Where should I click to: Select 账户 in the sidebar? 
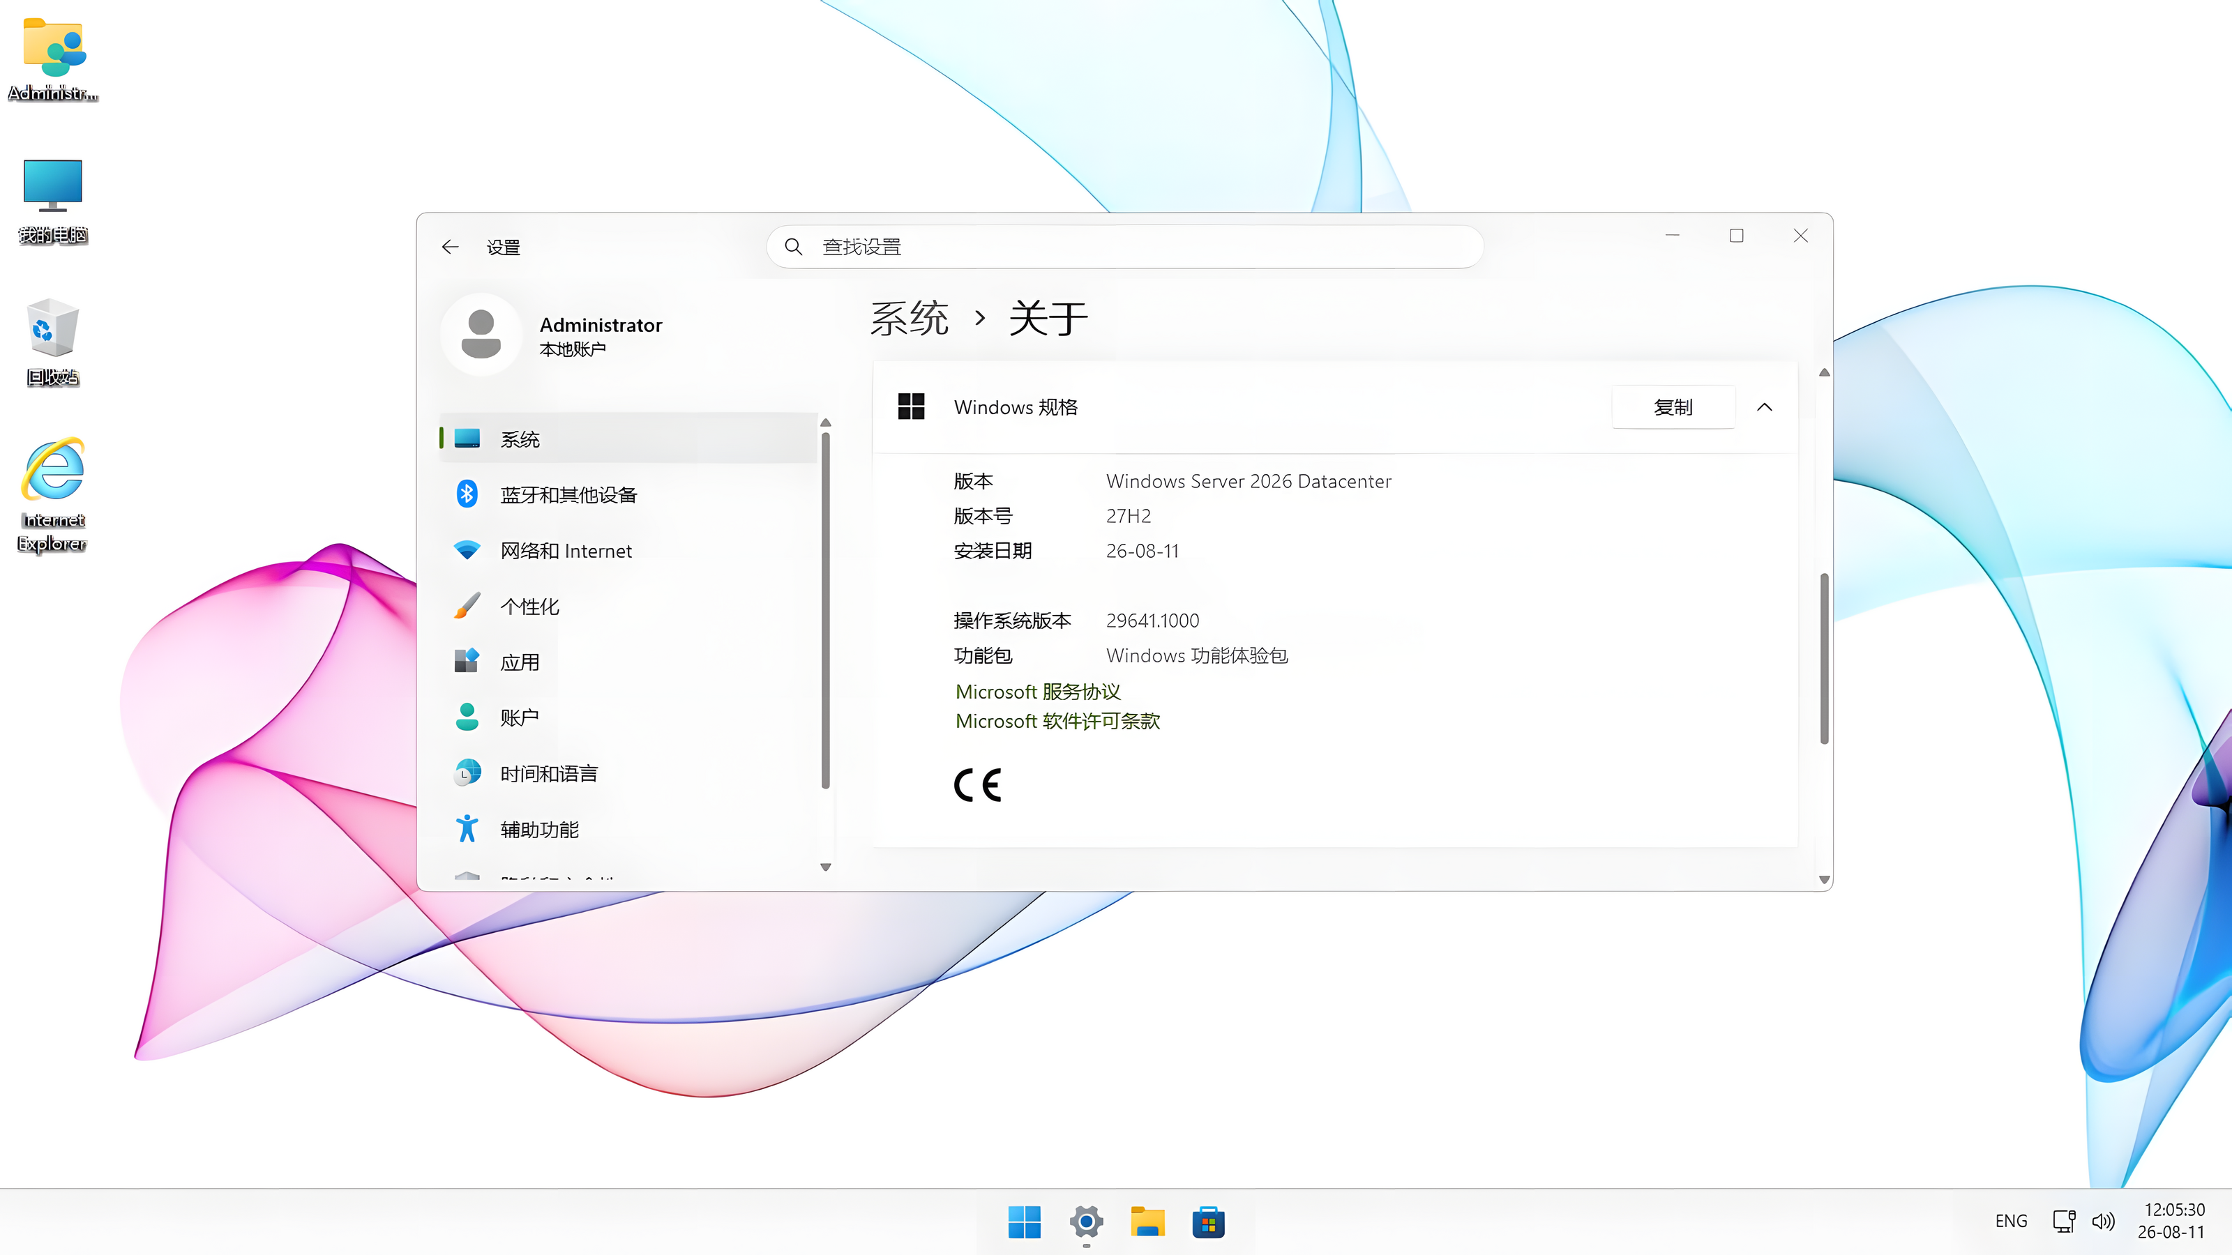627,716
